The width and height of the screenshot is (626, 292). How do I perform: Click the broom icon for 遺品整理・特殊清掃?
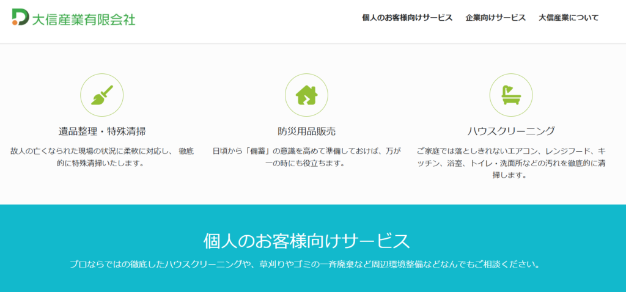tap(102, 95)
